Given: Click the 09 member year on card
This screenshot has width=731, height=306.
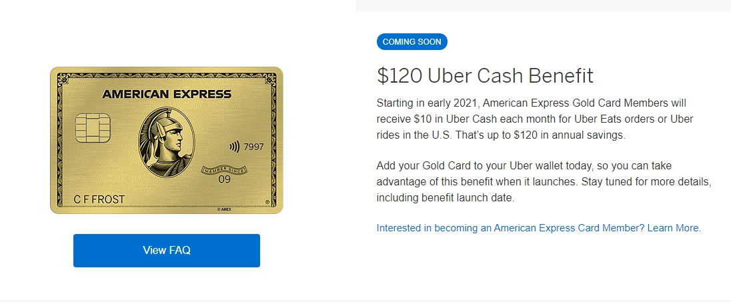Looking at the screenshot, I should point(225,179).
